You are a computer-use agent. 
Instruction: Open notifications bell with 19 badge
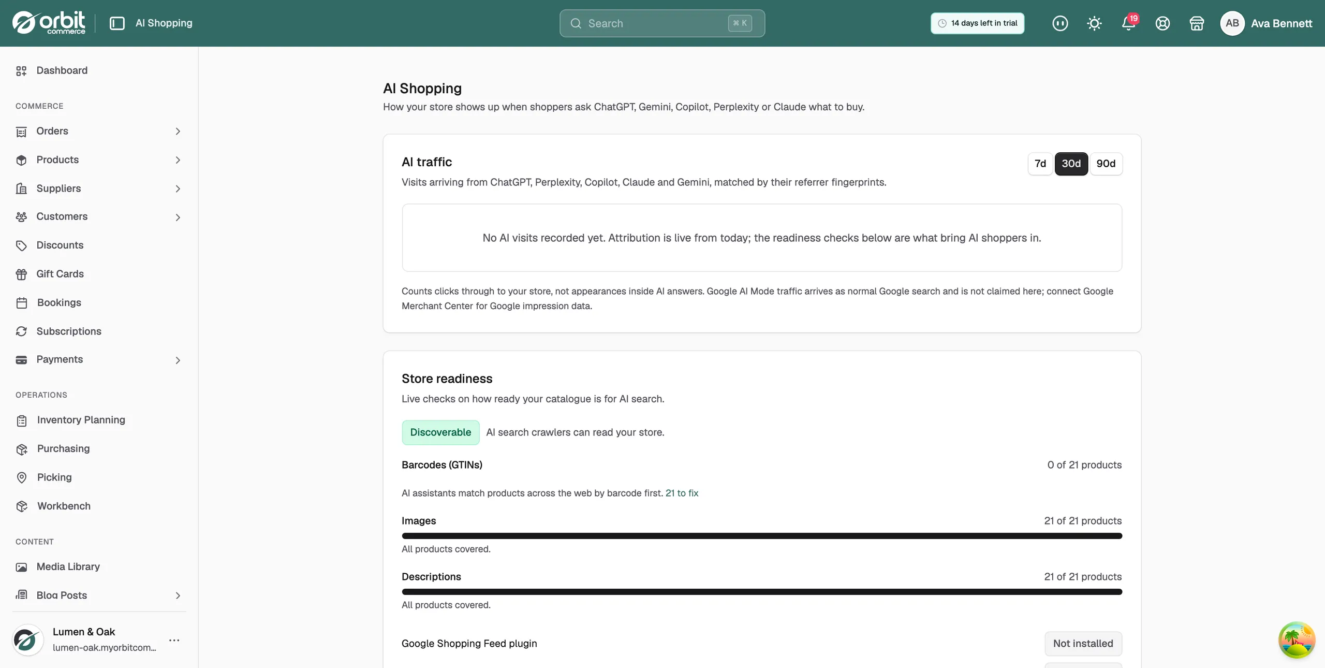click(x=1129, y=23)
